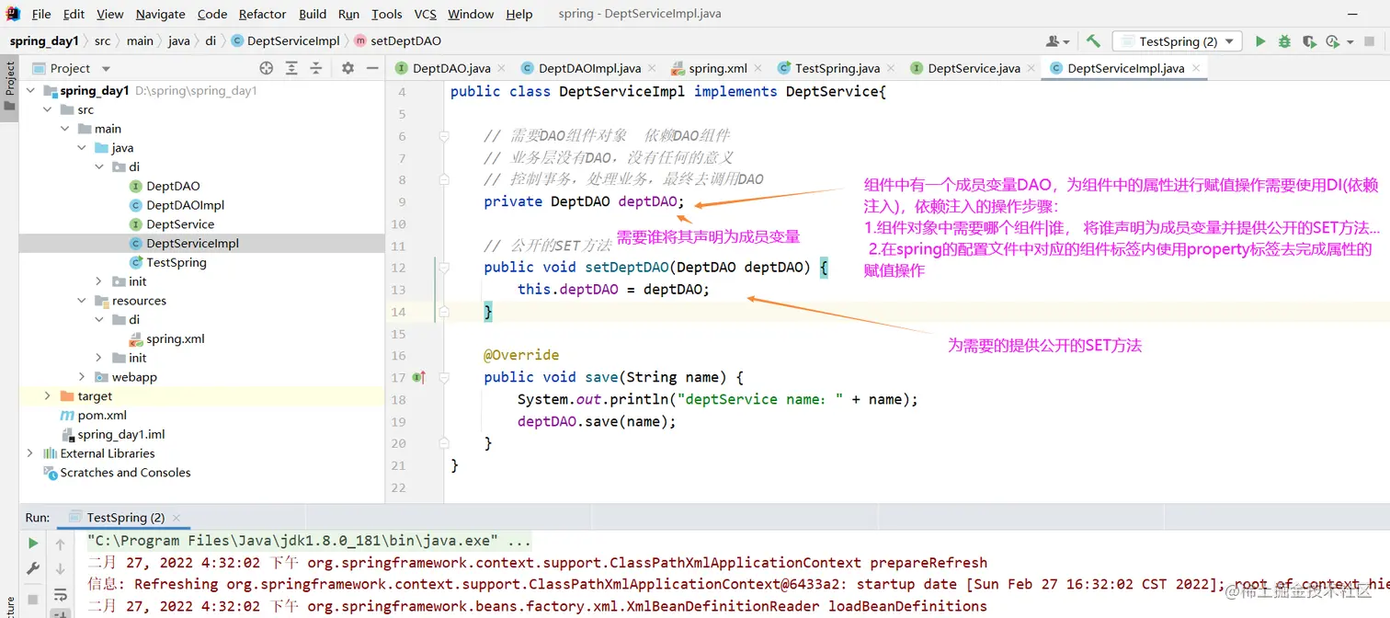The height and width of the screenshot is (618, 1390).
Task: Click the profiler run icon in toolbar
Action: pyautogui.click(x=1332, y=41)
